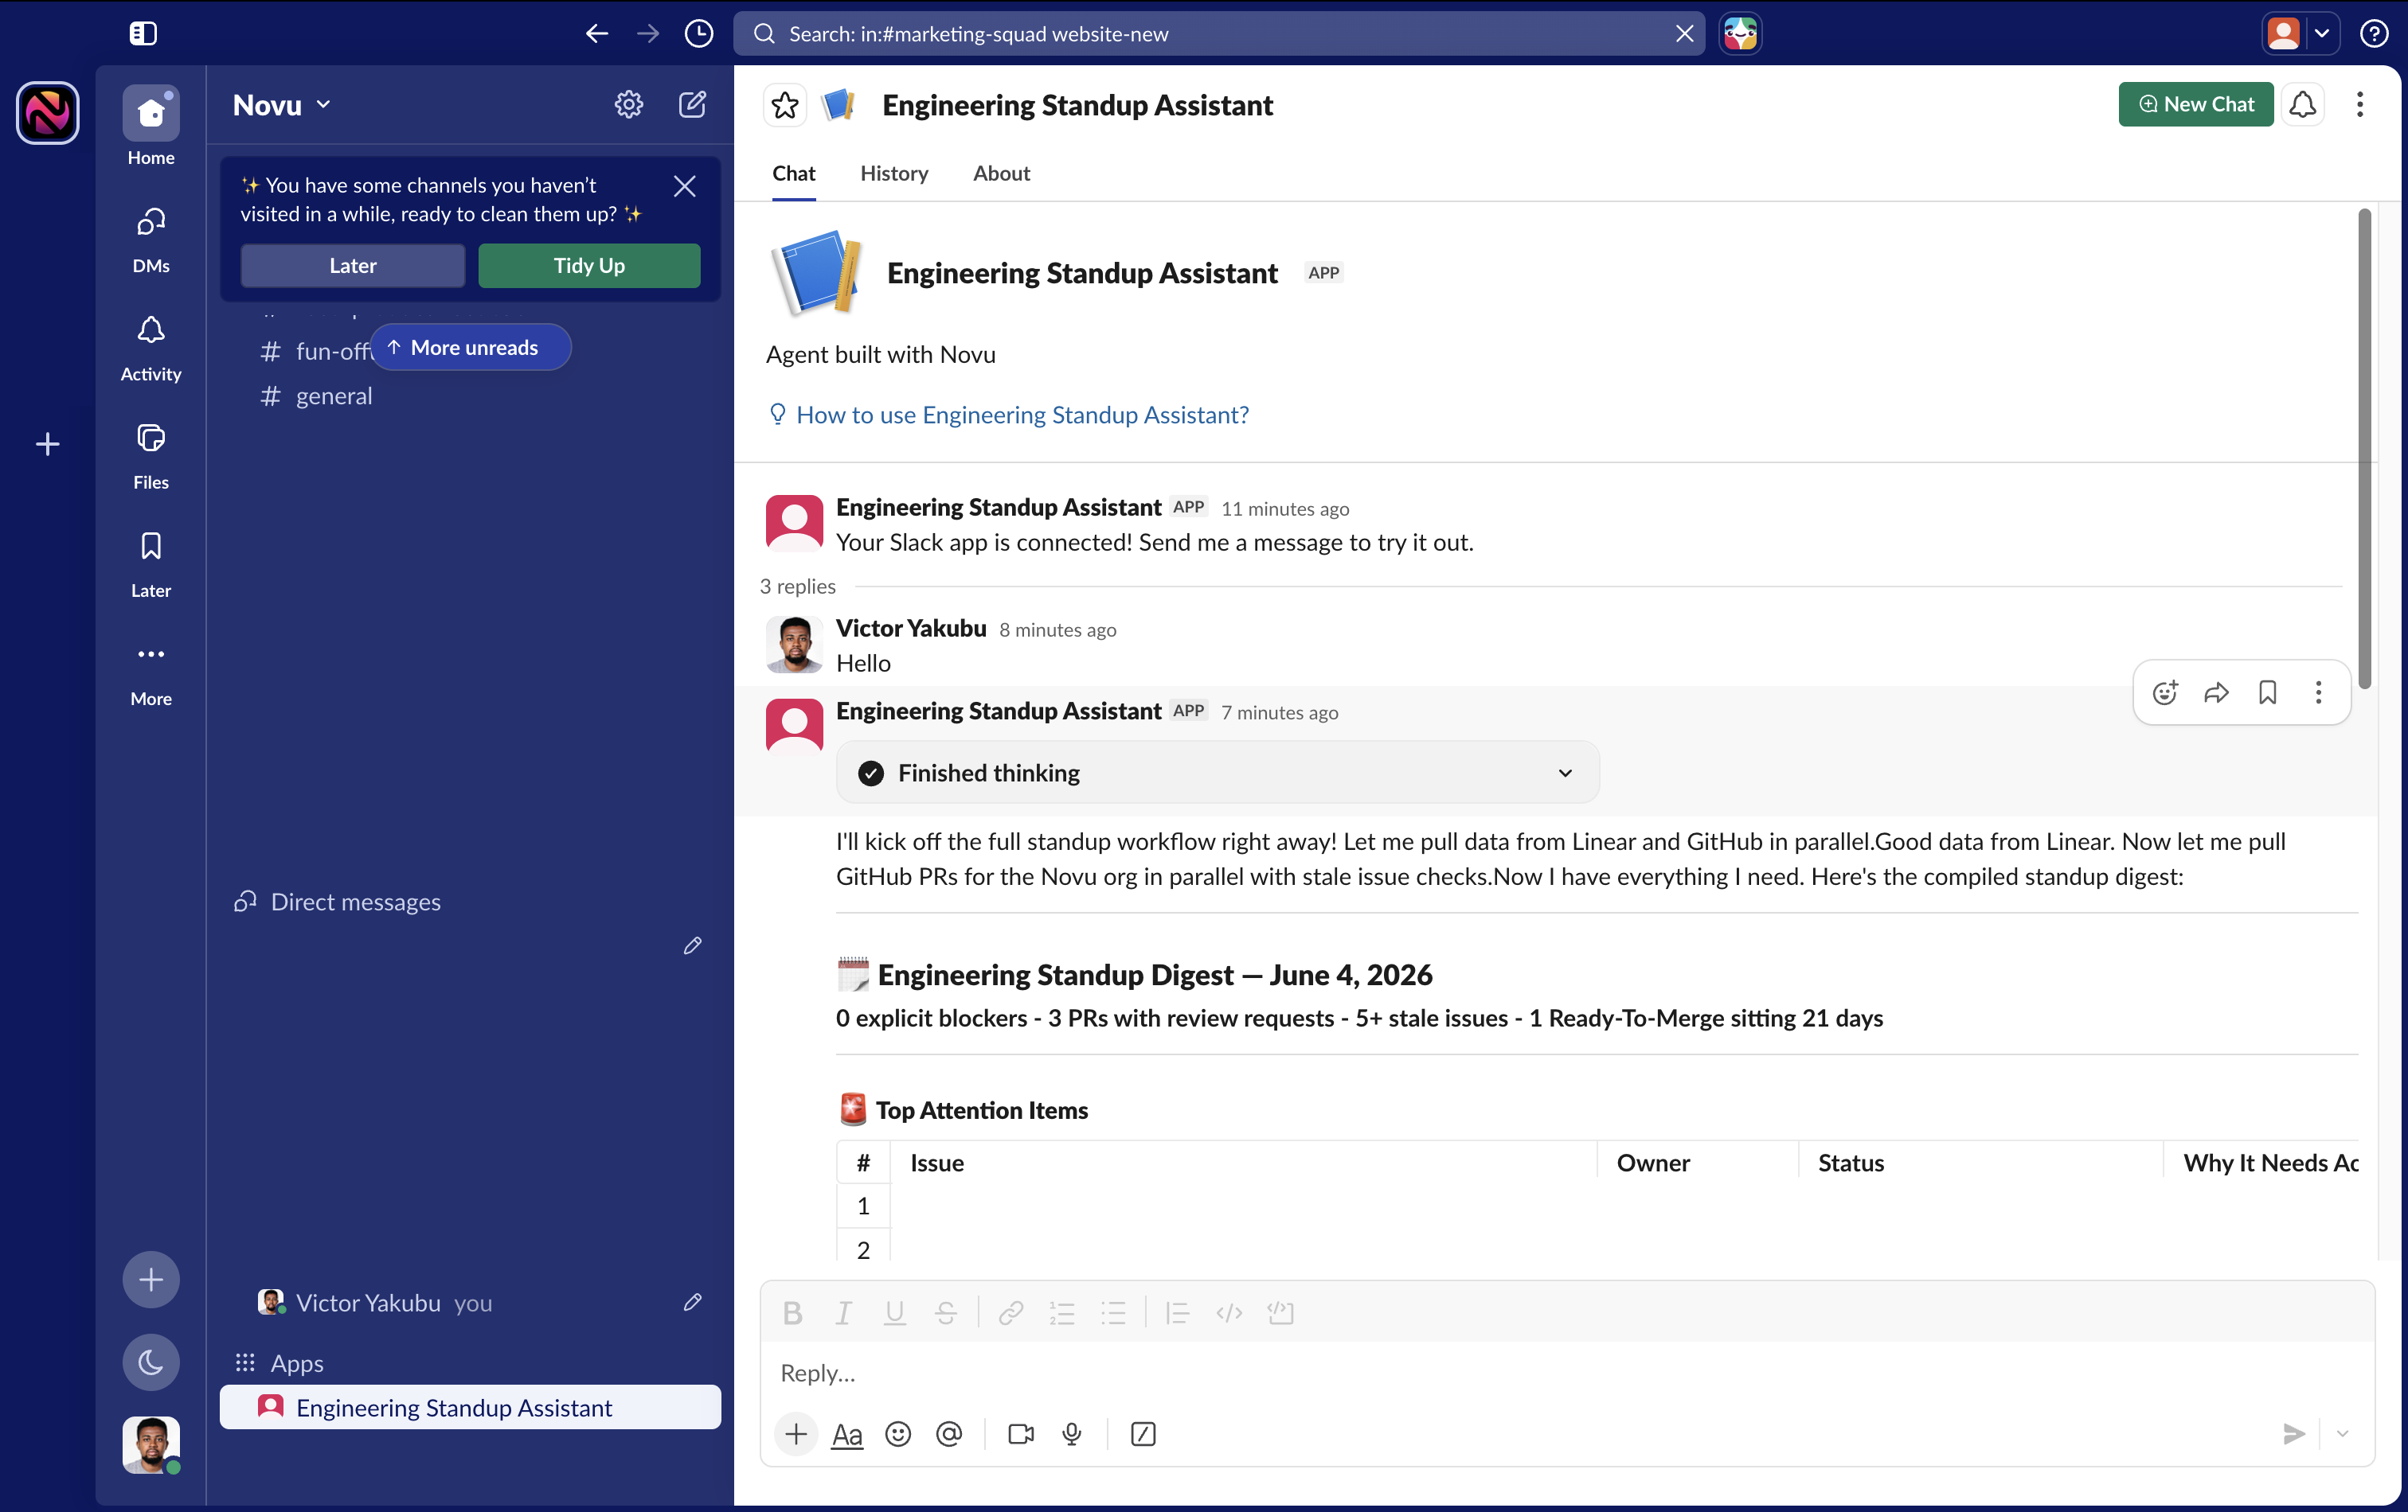Viewport: 2408px width, 1512px height.
Task: Toggle code block formatting
Action: [x=1281, y=1313]
